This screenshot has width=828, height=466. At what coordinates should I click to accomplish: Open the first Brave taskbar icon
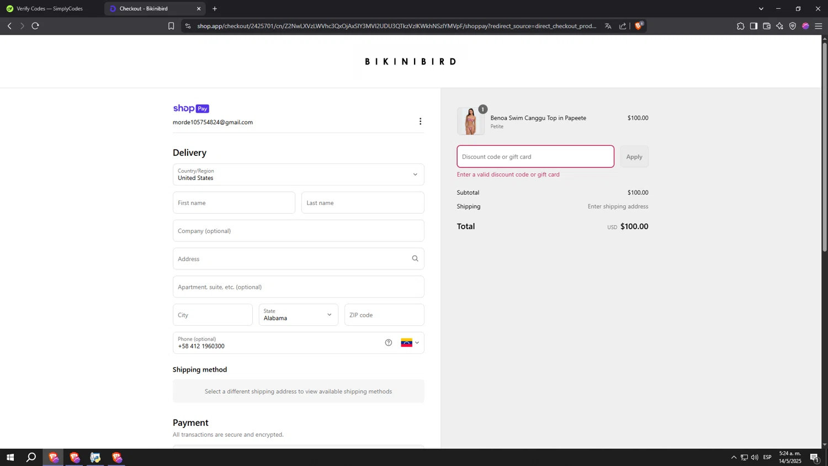click(x=53, y=457)
